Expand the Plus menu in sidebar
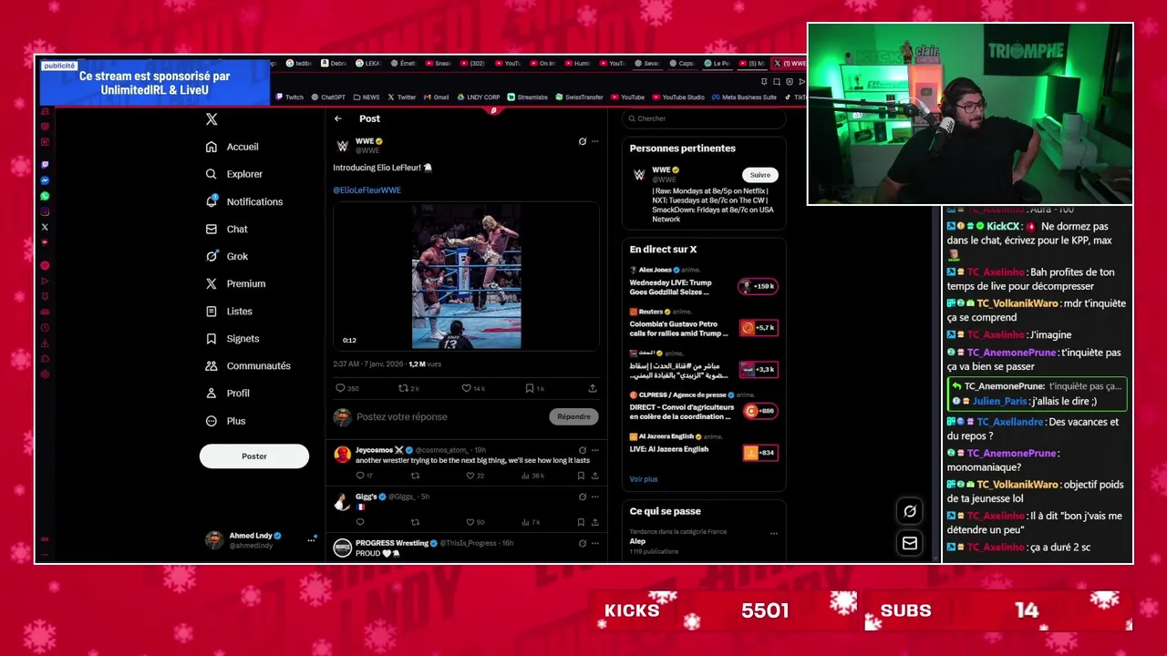1167x656 pixels. coord(226,421)
